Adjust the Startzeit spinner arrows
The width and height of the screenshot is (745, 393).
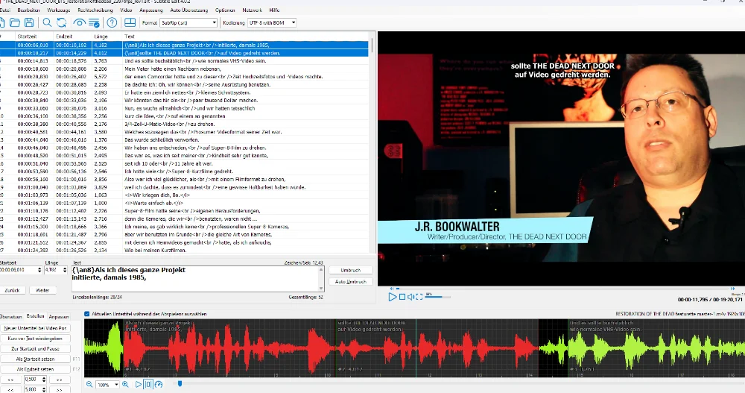39,270
